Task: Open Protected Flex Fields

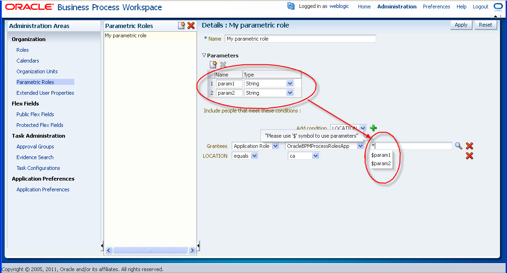Action: [x=40, y=125]
